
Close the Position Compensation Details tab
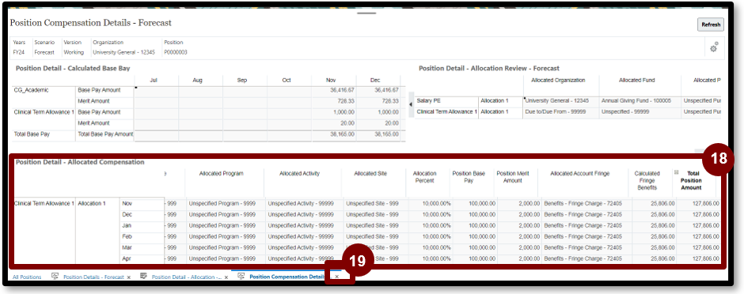pos(337,277)
